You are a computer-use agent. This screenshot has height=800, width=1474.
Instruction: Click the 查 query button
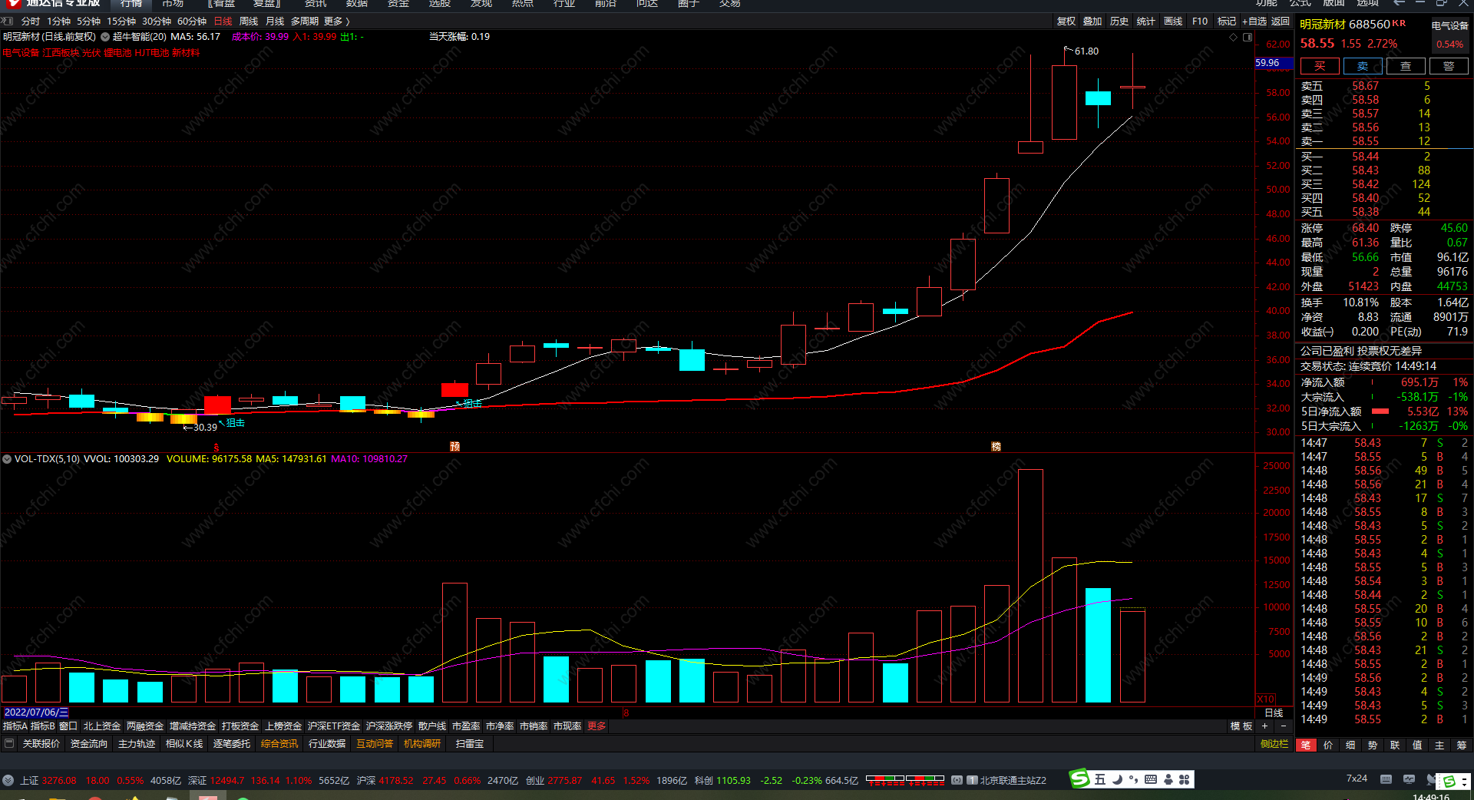click(1406, 66)
